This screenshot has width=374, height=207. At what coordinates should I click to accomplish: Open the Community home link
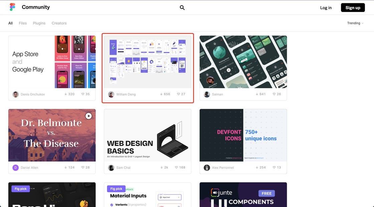coord(36,7)
